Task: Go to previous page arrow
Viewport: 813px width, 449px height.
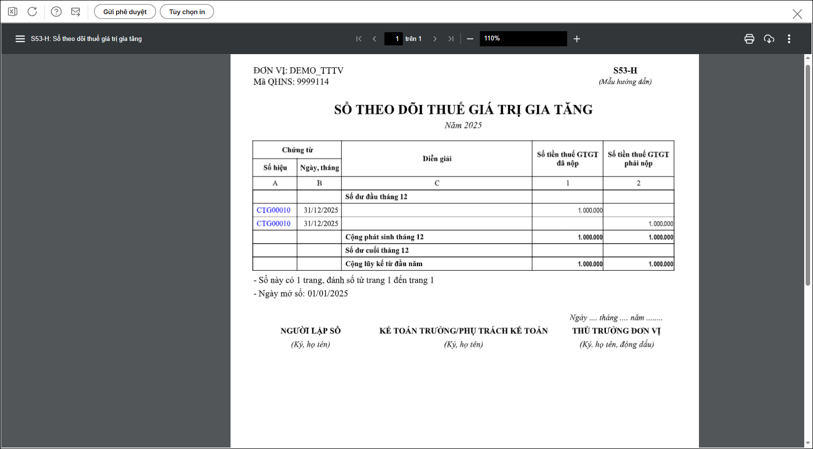Action: pyautogui.click(x=374, y=39)
